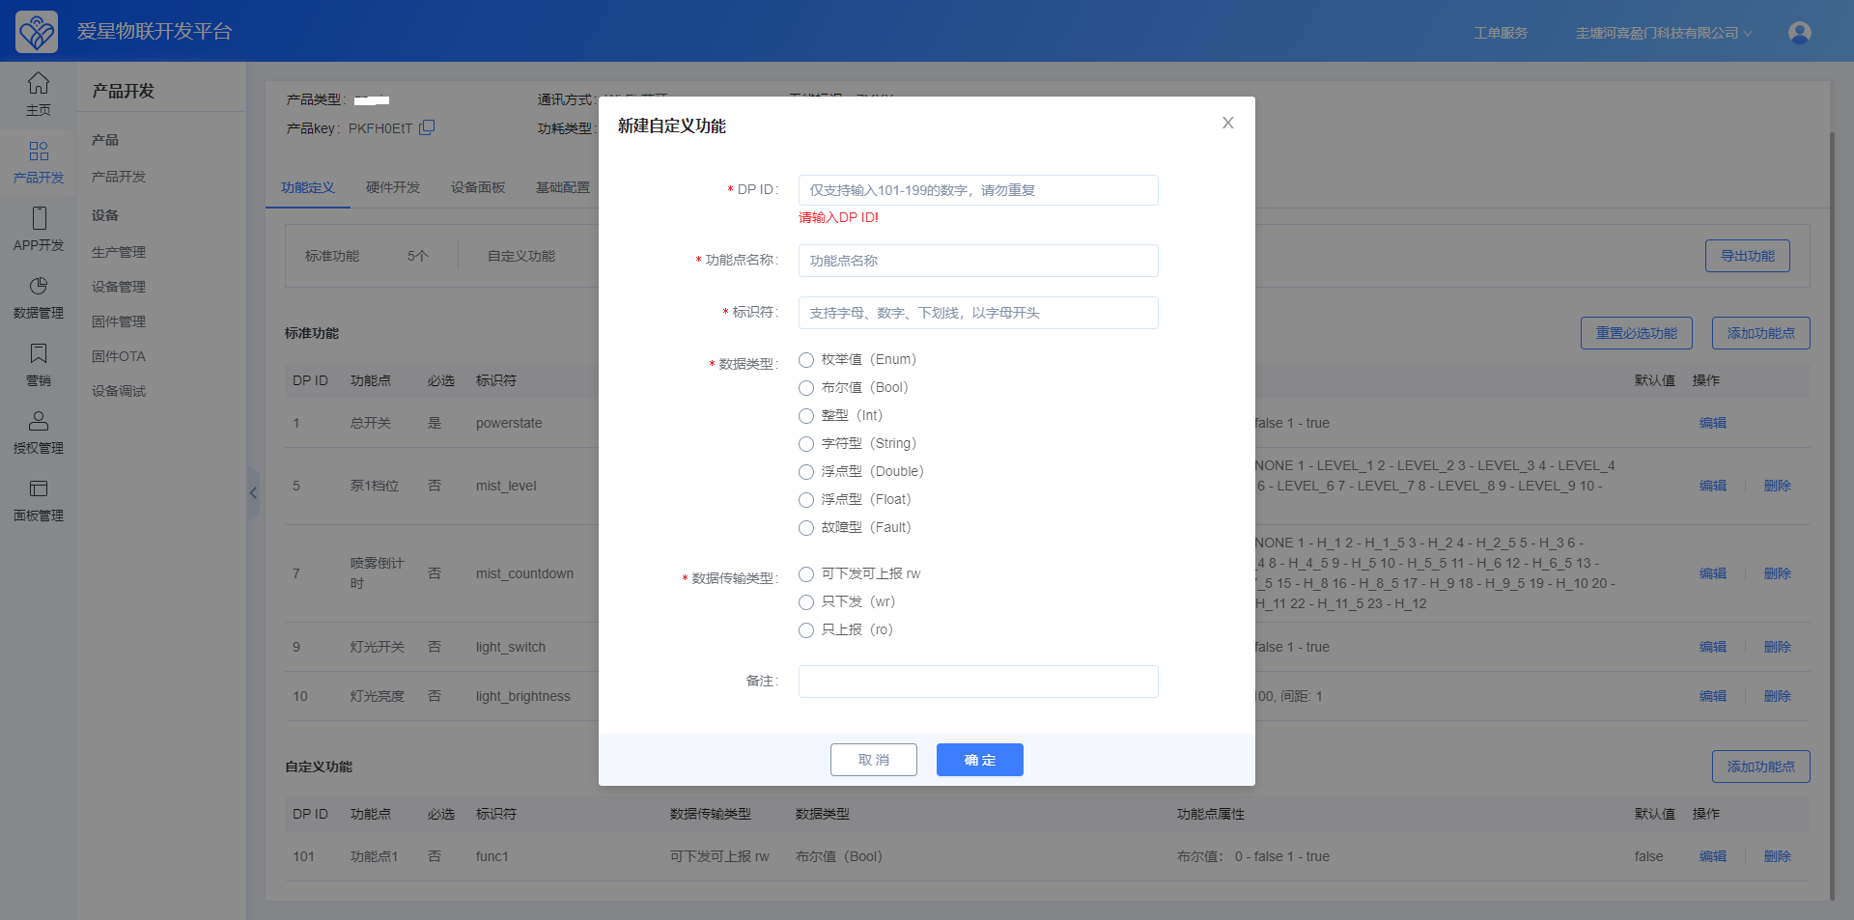Focus the DP ID input field

978,190
